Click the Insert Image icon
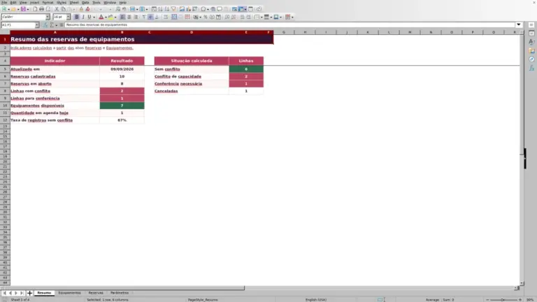Screen dimensions: 537x302 coord(182,9)
